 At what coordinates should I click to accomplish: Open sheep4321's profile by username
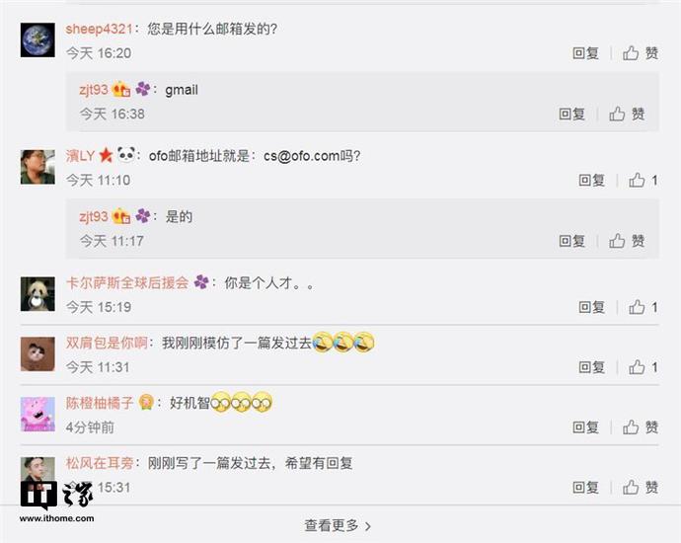(99, 29)
